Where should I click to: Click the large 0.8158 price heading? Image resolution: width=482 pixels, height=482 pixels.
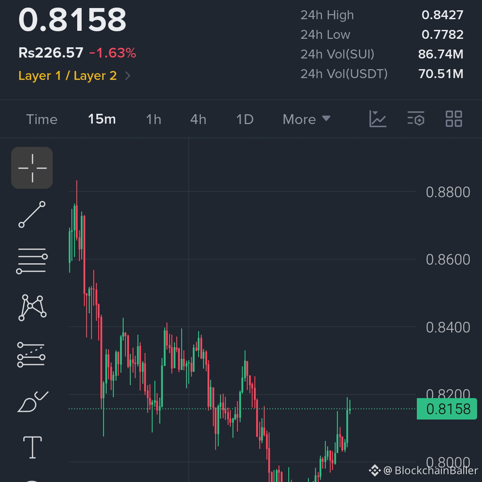(x=72, y=20)
